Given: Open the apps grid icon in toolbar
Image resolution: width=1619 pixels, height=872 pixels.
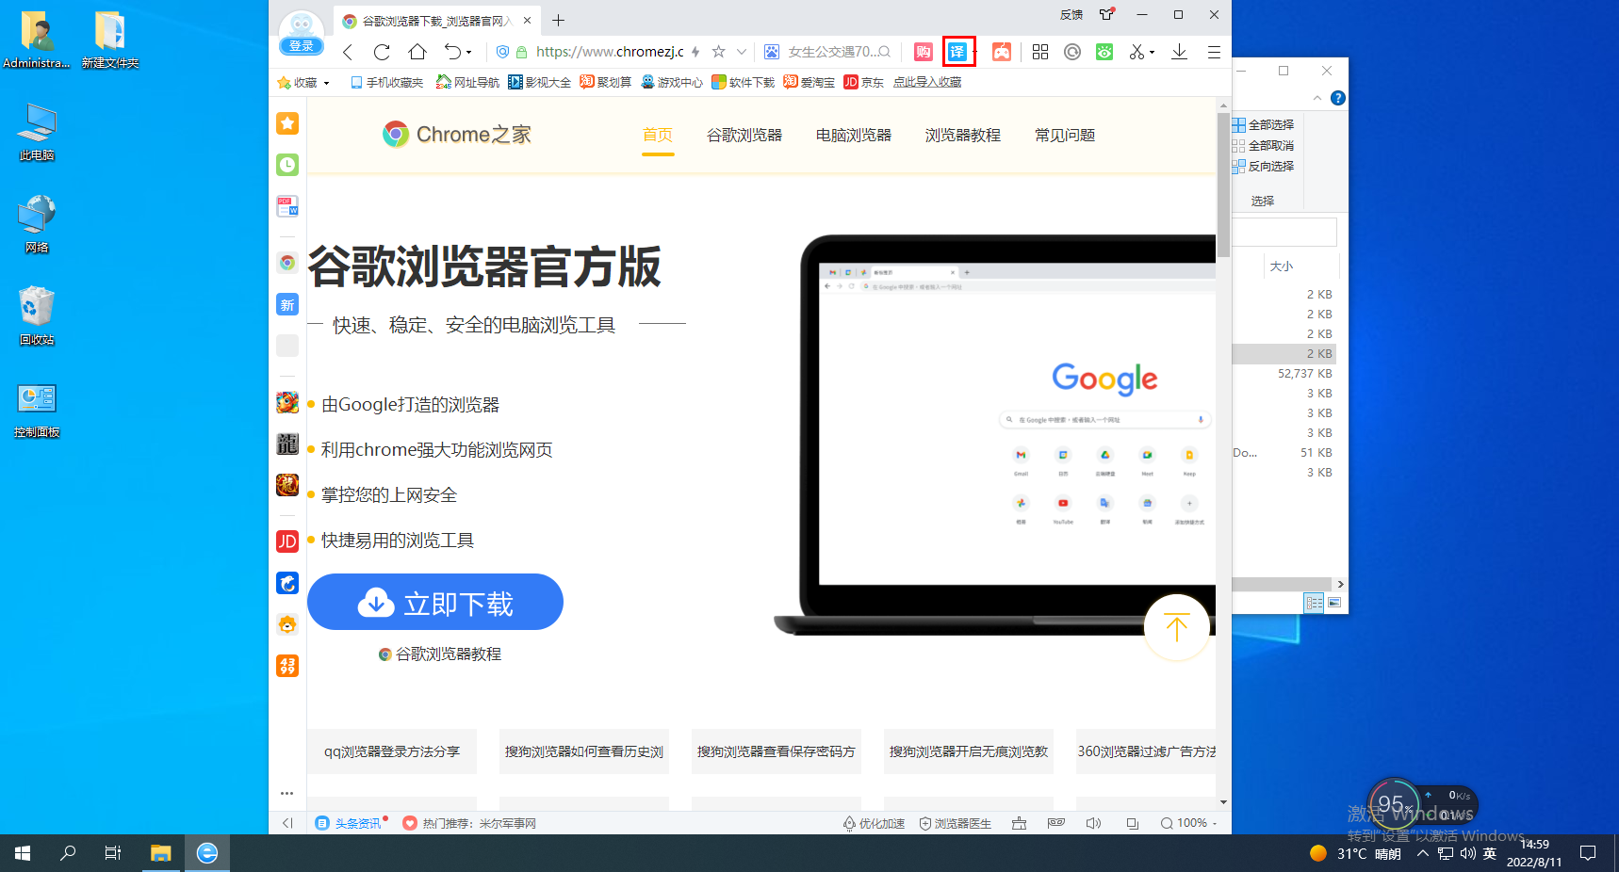Looking at the screenshot, I should click(1040, 52).
